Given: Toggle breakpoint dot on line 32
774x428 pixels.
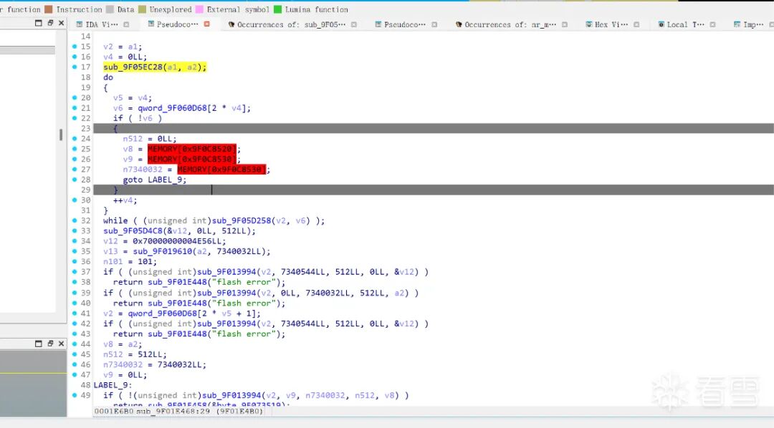Looking at the screenshot, I should 75,220.
